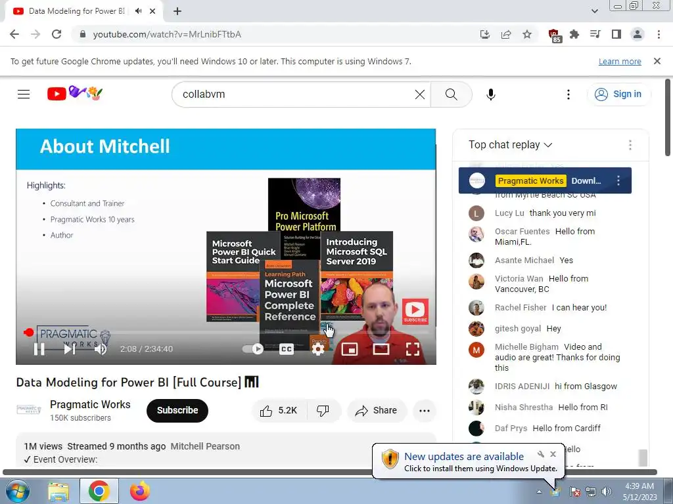Open the tab search dropdown arrow
Screen dimensions: 673x504
594,11
